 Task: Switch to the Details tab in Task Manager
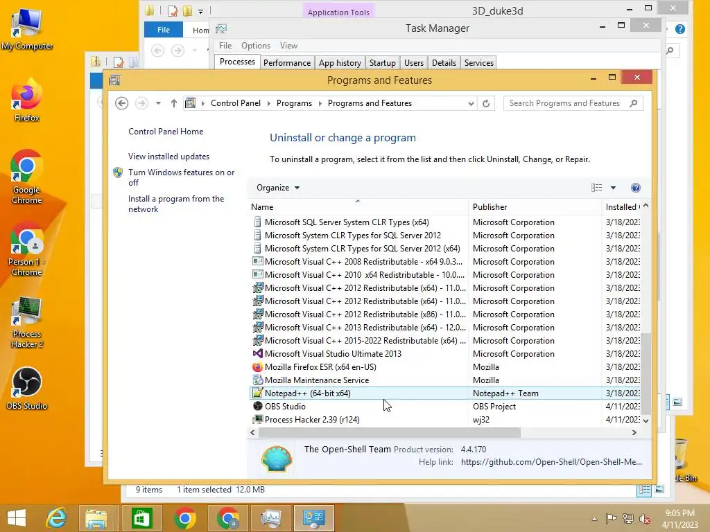pos(444,63)
